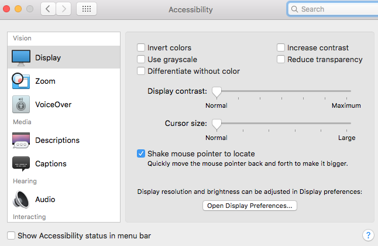The width and height of the screenshot is (378, 246).
Task: Disable Shake mouse pointer to locate
Action: 141,153
